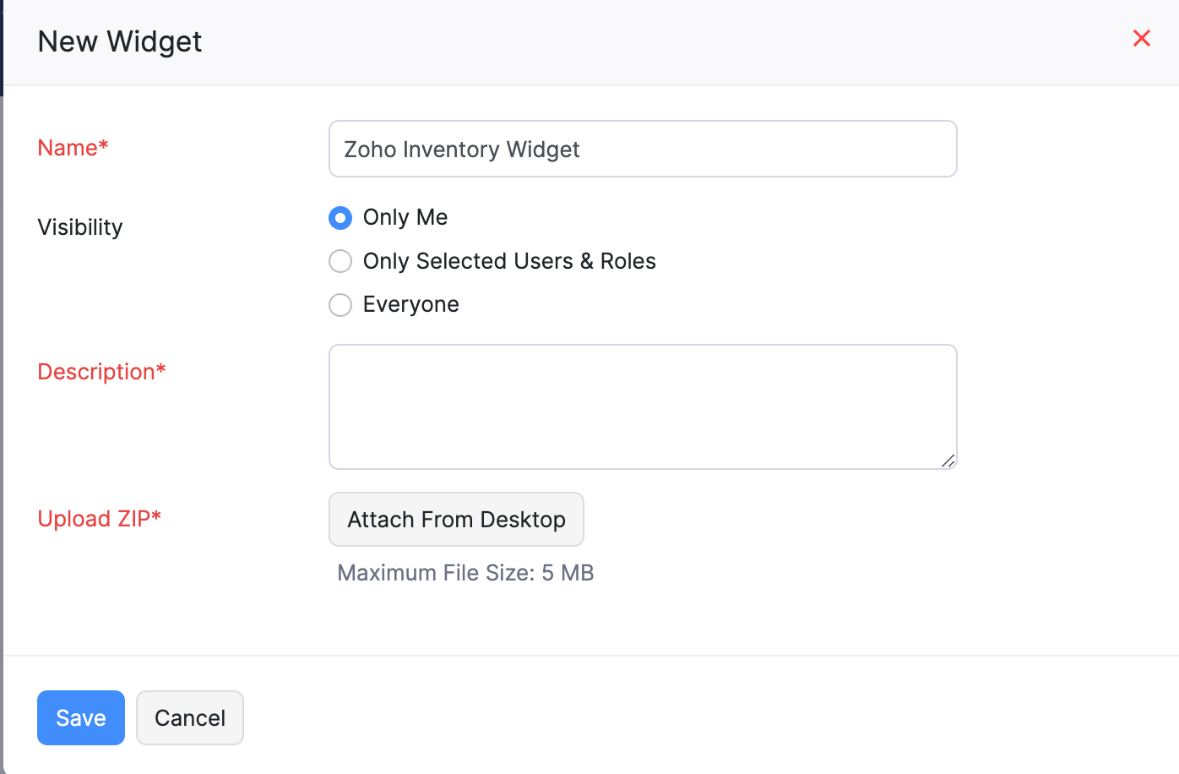
Task: Click the Attach From Desktop button
Action: click(x=456, y=519)
